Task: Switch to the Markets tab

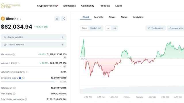Action: [x=99, y=17]
